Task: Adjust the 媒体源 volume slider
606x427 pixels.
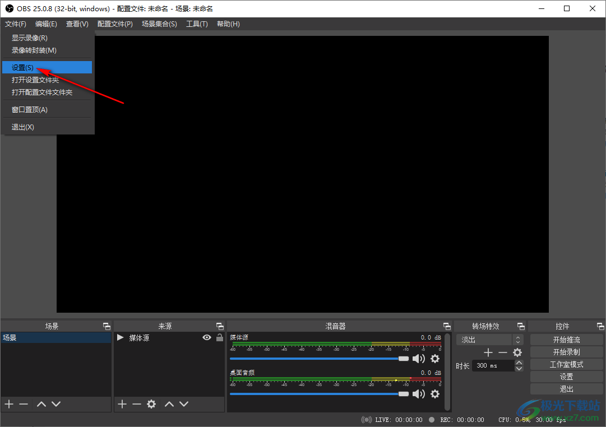Action: [x=319, y=359]
